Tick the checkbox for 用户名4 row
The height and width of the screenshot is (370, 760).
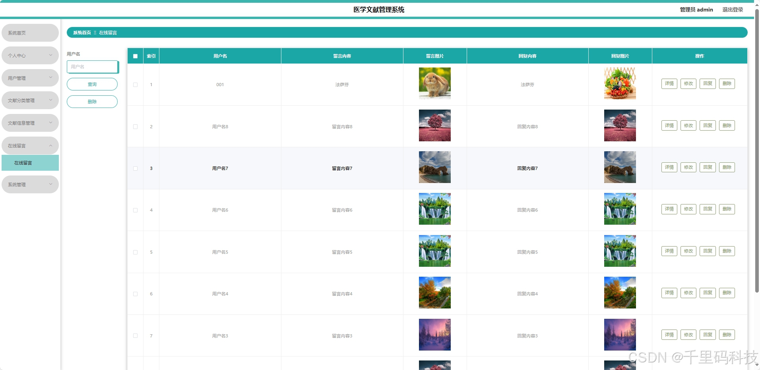[135, 294]
